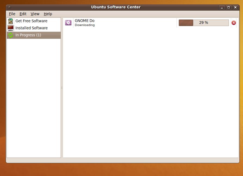Screen dimensions: 243x176
Task: Select In Progress (1) label
Action: (28, 35)
